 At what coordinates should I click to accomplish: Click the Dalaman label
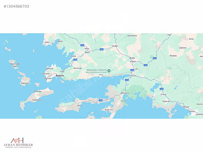point(166,101)
